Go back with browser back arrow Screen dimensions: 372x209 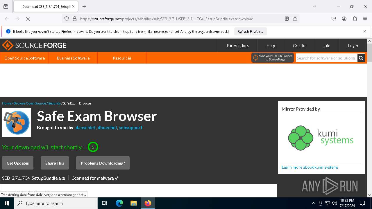(7, 19)
